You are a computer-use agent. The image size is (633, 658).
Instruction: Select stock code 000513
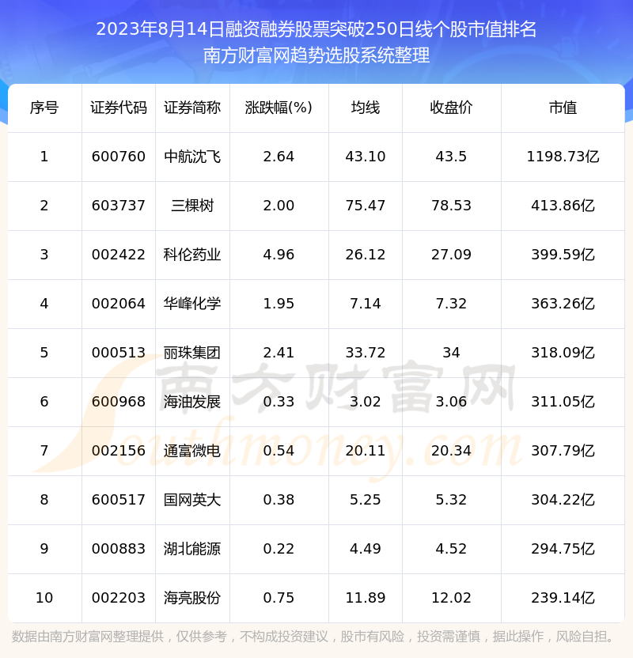119,353
